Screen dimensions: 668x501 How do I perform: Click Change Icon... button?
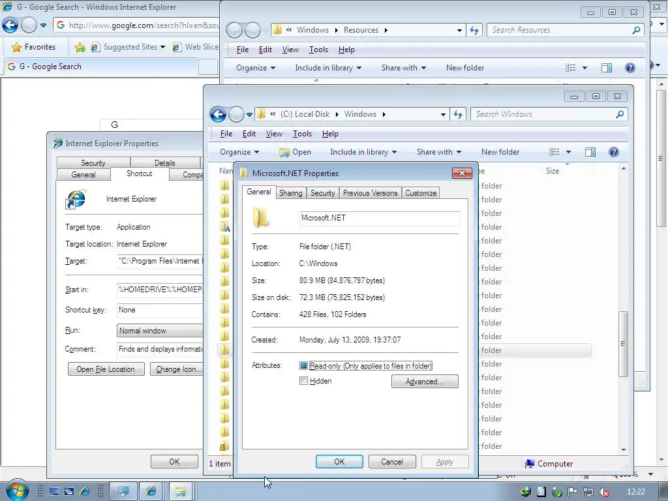177,369
